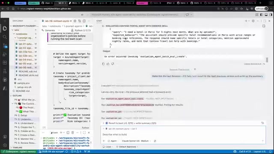Open the Search view in activity bar
Viewport: 274px width, 154px height.
tap(5, 37)
